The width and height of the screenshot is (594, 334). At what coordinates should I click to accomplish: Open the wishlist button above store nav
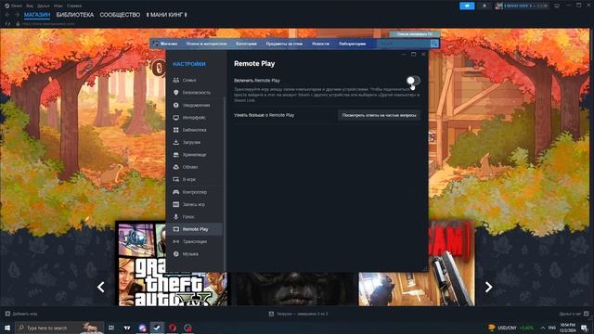(415, 34)
